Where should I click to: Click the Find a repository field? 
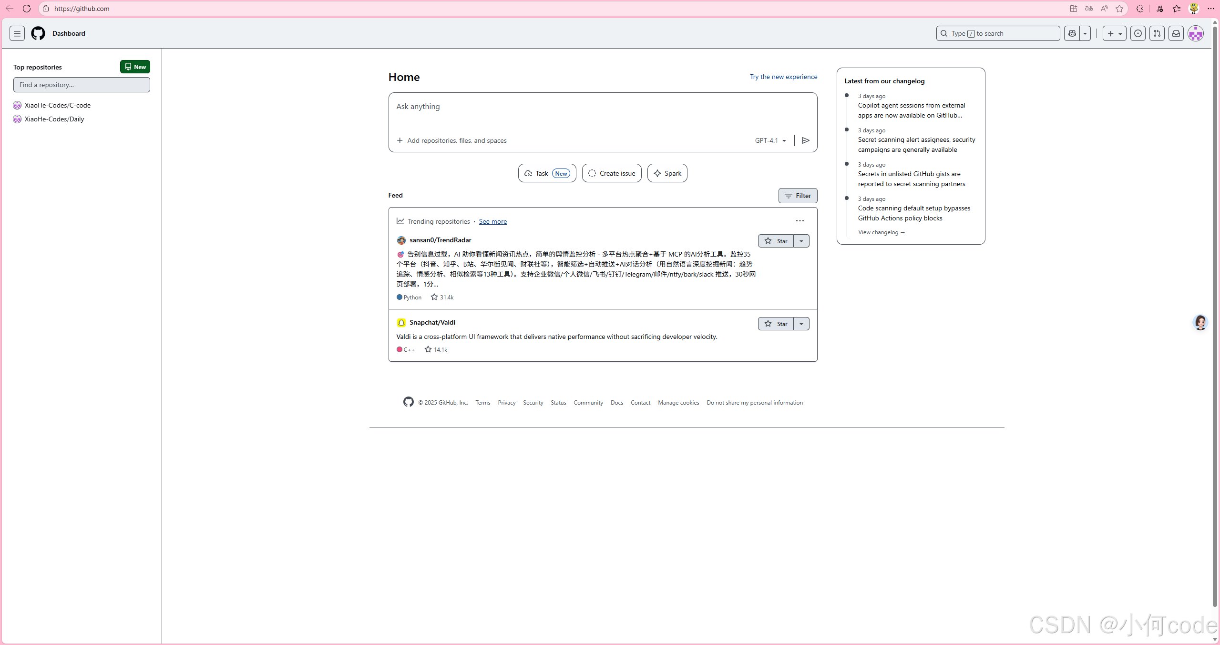82,85
